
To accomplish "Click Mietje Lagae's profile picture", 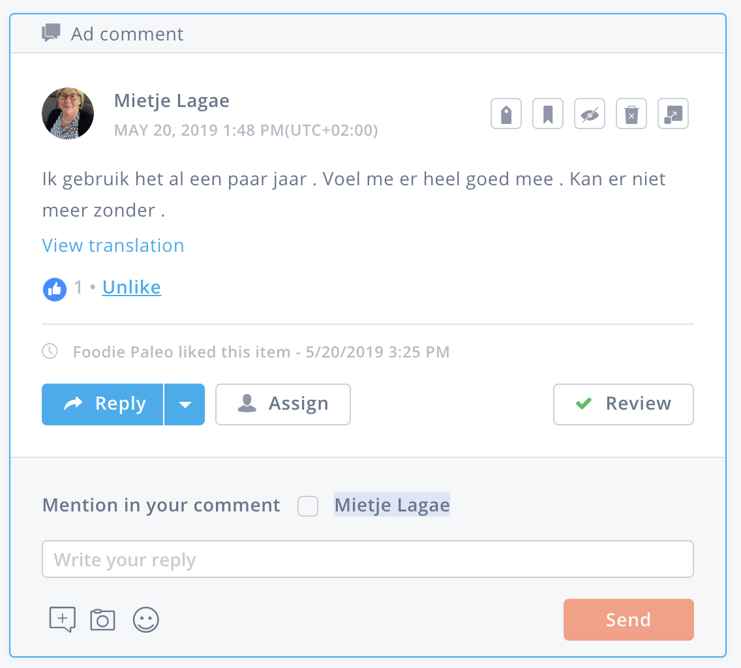I will click(68, 114).
